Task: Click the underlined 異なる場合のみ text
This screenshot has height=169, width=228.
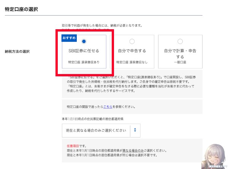Action: 133,151
